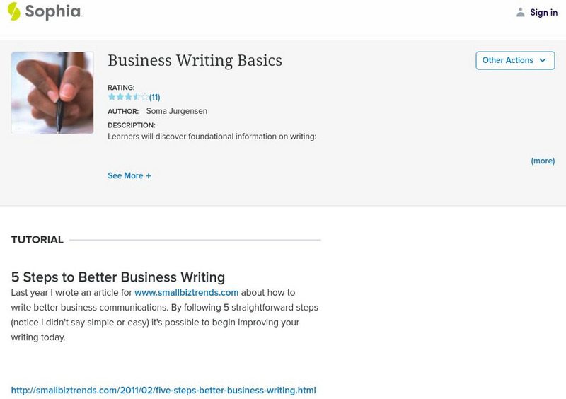This screenshot has height=399, width=566.
Task: Click the green Sophia leaf logo icon
Action: pos(14,11)
